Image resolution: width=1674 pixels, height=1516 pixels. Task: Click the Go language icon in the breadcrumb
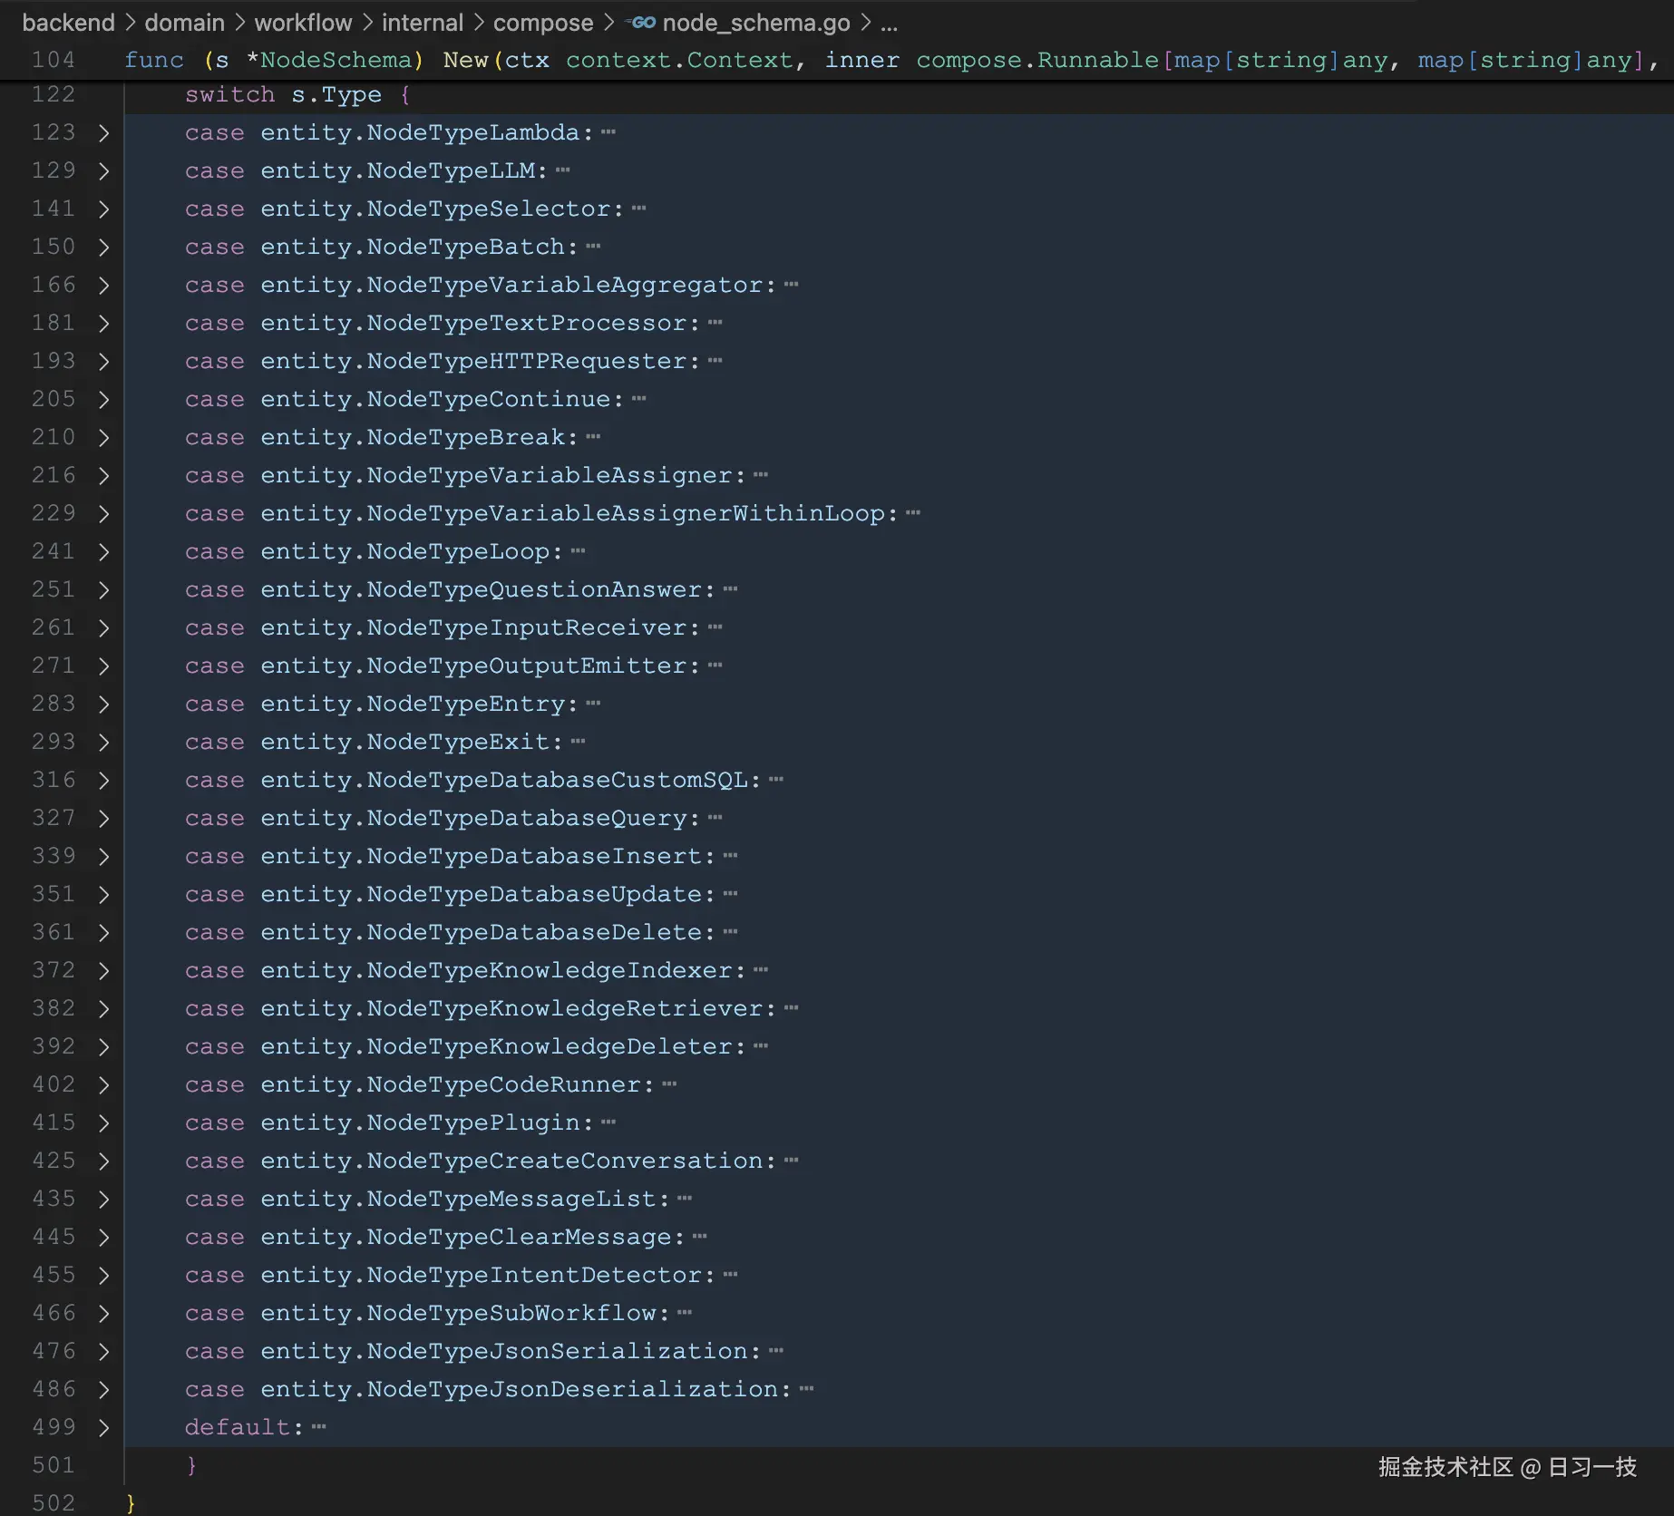[x=643, y=23]
